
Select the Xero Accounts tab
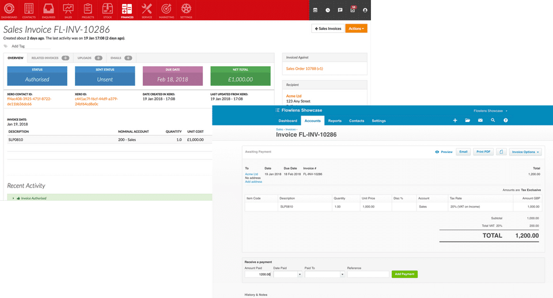pyautogui.click(x=312, y=121)
